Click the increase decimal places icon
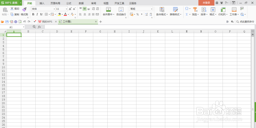Screen dimensions: 256x128 [146, 14]
